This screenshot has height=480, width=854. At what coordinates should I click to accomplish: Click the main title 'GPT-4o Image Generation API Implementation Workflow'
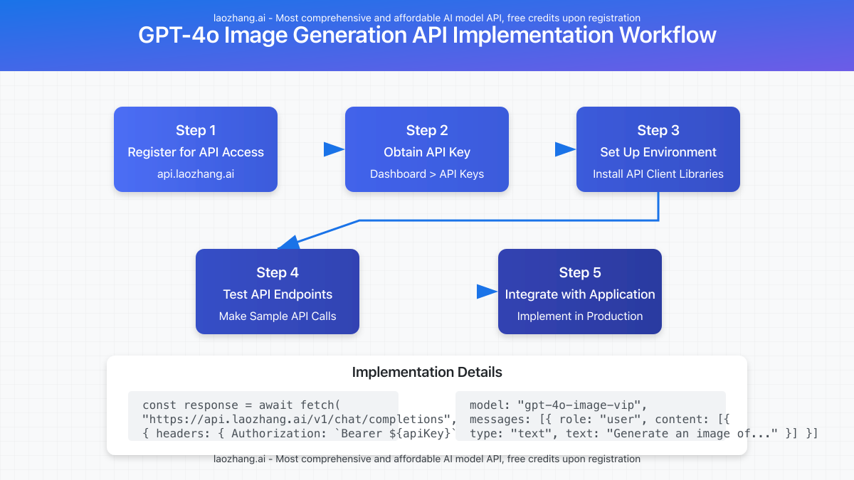click(427, 35)
